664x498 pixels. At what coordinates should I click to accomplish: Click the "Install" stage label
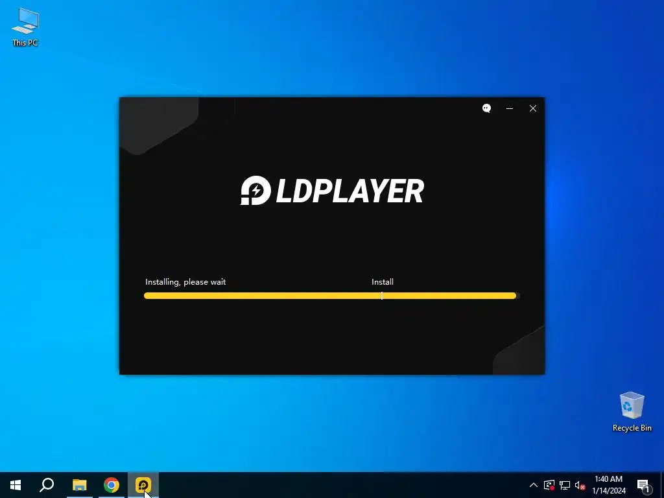(x=383, y=282)
